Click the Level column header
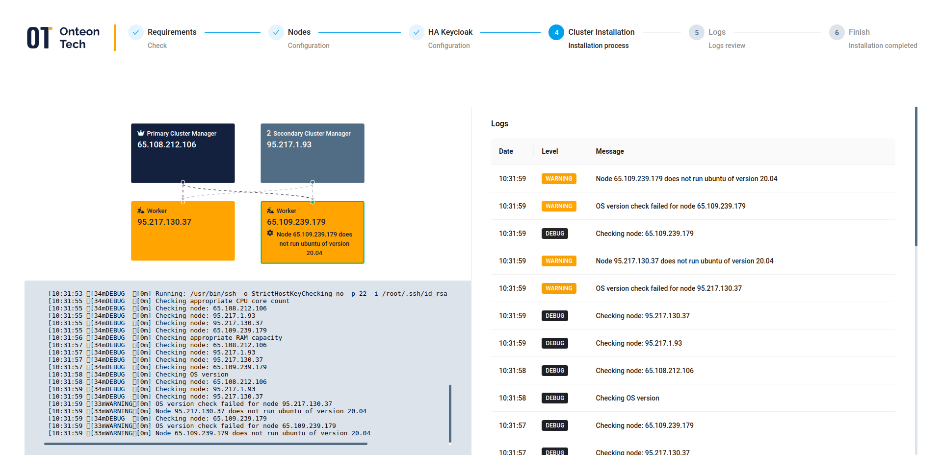 pyautogui.click(x=549, y=151)
